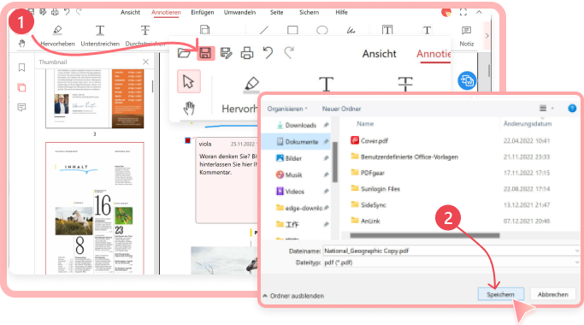Expand ribbon with right chevron arrow
This screenshot has height=325, width=584.
(487, 36)
